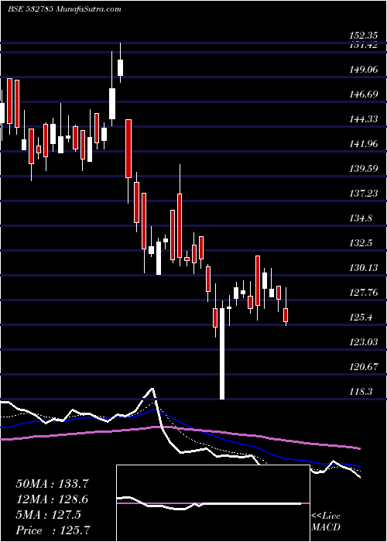The image size is (387, 542).
Task: Click the 125.4 price level label
Action: [x=361, y=317]
